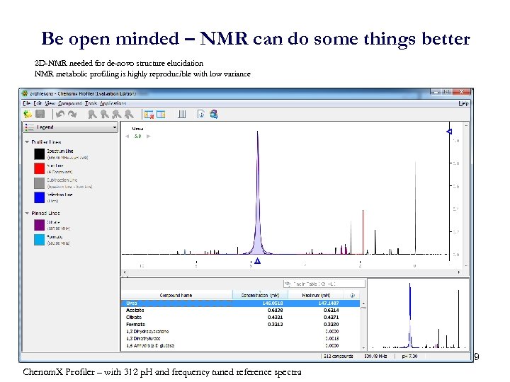Click the cyan Formate pinned swatch
This screenshot has width=510, height=382.
click(40, 240)
